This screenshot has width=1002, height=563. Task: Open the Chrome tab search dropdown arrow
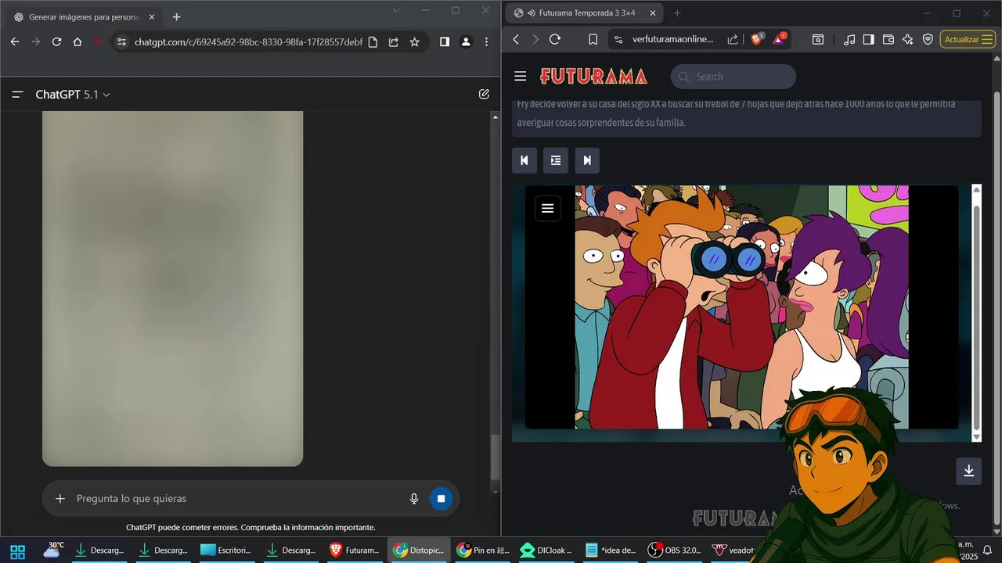tap(396, 11)
